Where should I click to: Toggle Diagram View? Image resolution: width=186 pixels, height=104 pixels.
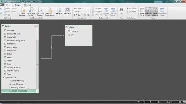coord(149,12)
